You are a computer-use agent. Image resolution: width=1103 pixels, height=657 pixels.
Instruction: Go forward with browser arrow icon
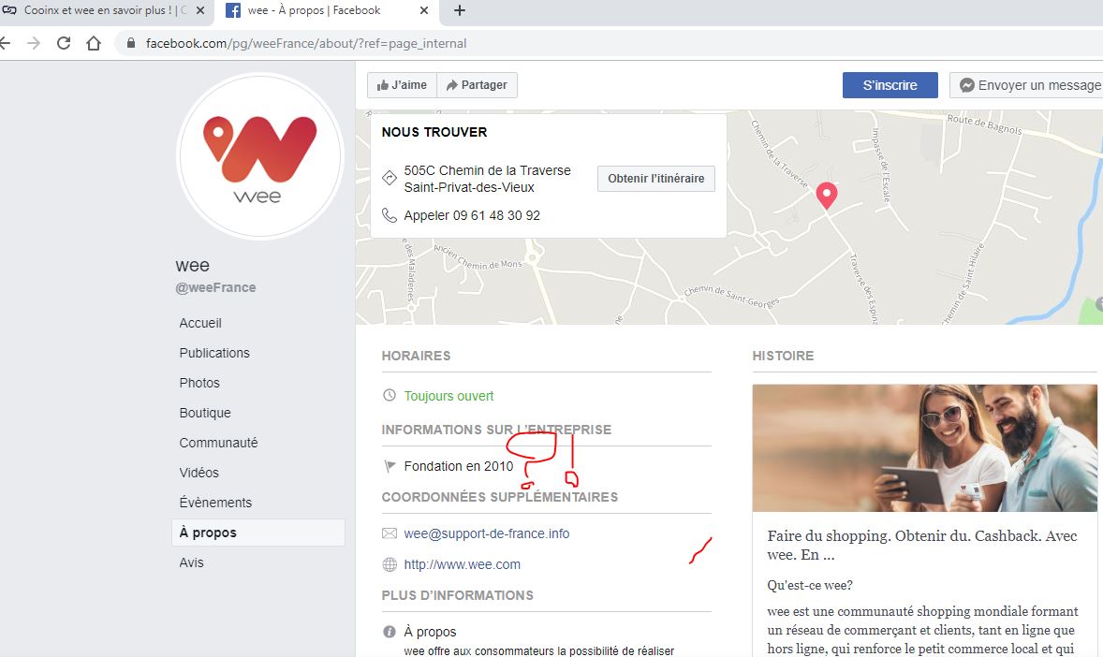click(x=34, y=43)
